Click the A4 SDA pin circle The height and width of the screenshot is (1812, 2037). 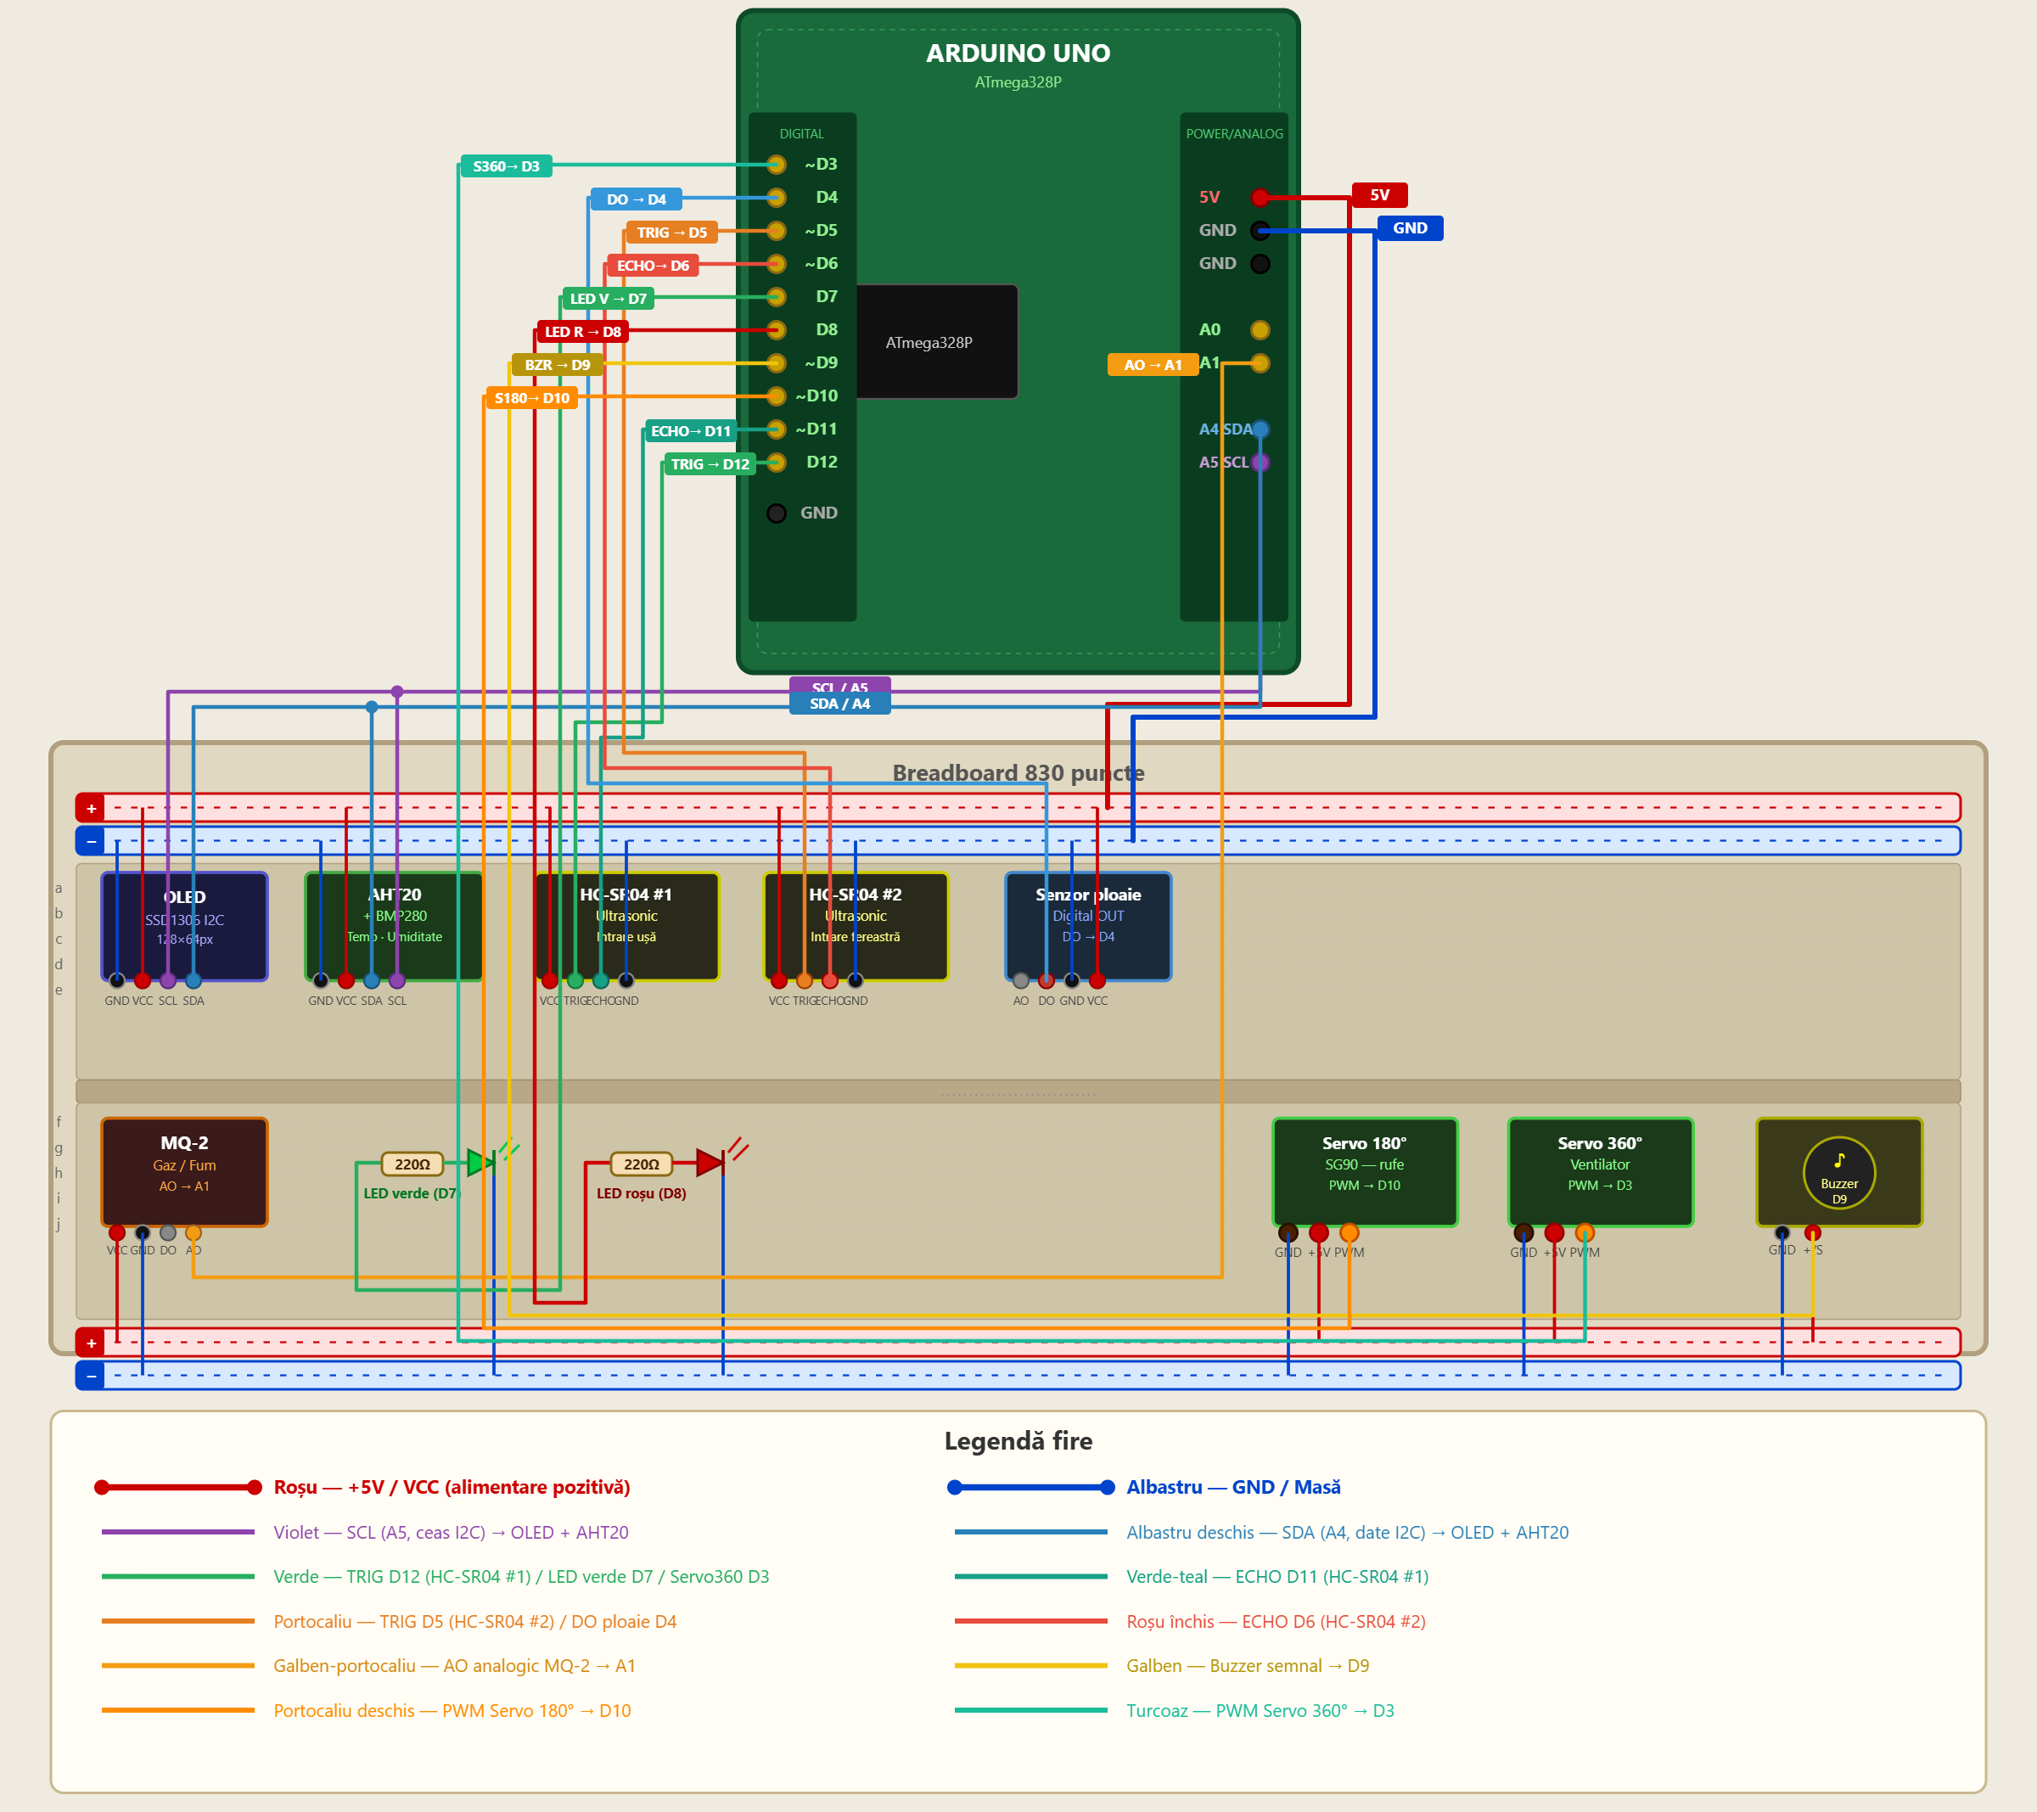point(1260,429)
